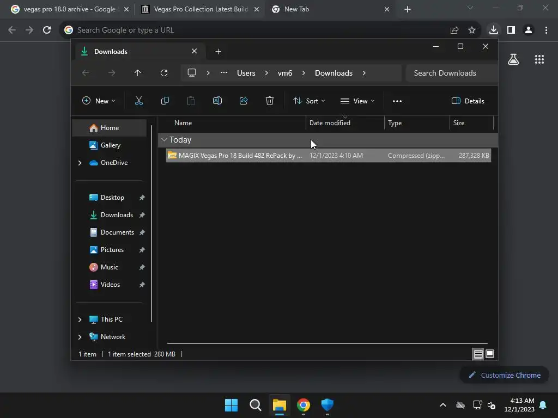Open the View dropdown menu
The width and height of the screenshot is (558, 418).
tap(357, 101)
